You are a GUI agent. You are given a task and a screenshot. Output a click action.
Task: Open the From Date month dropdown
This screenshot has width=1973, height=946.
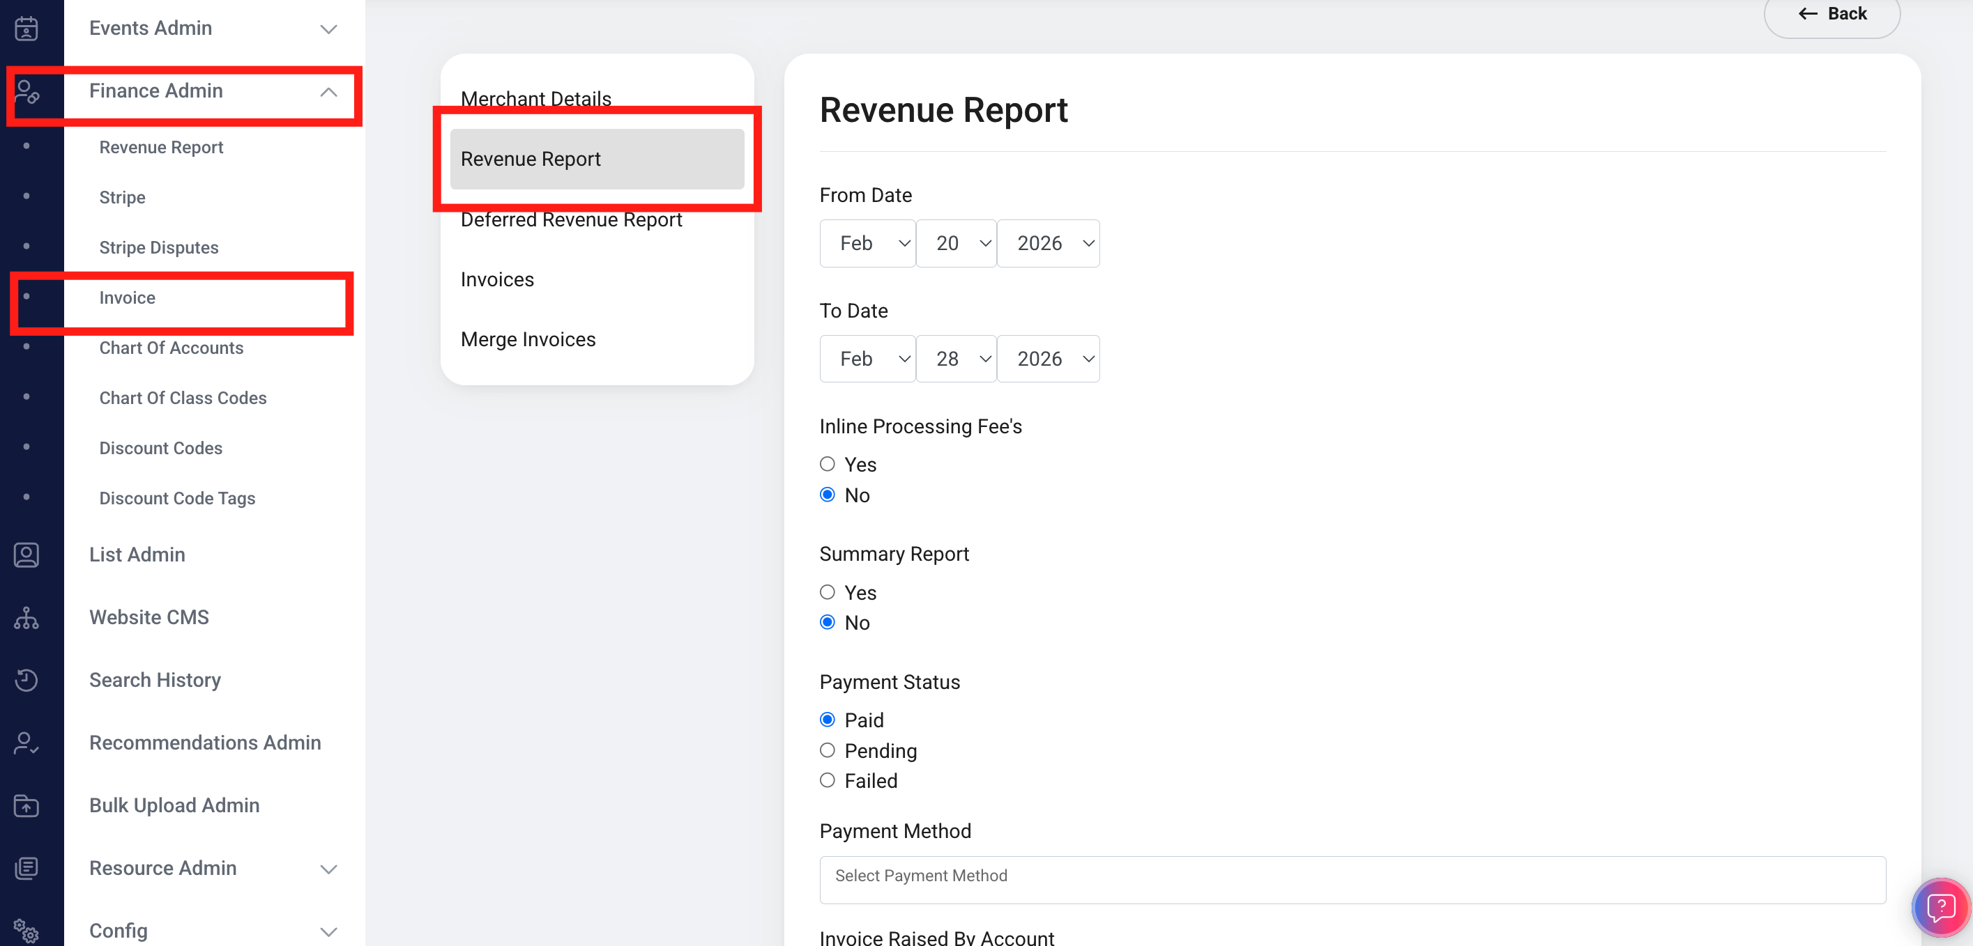[867, 243]
